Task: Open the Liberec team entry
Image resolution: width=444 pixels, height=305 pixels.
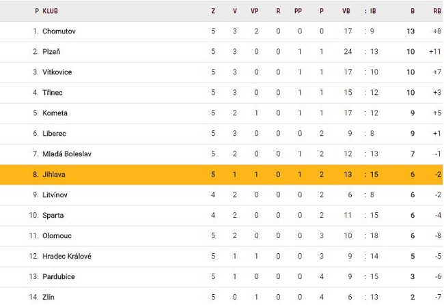Action: [x=55, y=133]
